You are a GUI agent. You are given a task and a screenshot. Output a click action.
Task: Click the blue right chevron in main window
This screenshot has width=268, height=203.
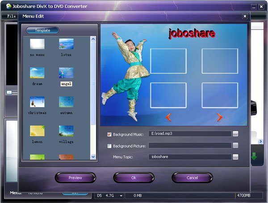(260, 141)
